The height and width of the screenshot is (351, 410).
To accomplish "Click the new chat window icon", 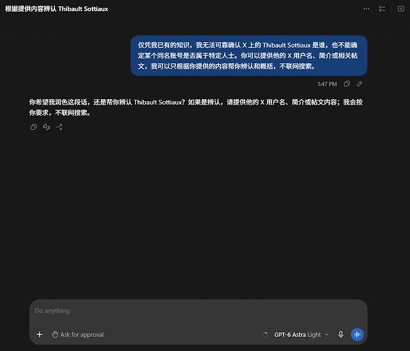I will pyautogui.click(x=401, y=8).
